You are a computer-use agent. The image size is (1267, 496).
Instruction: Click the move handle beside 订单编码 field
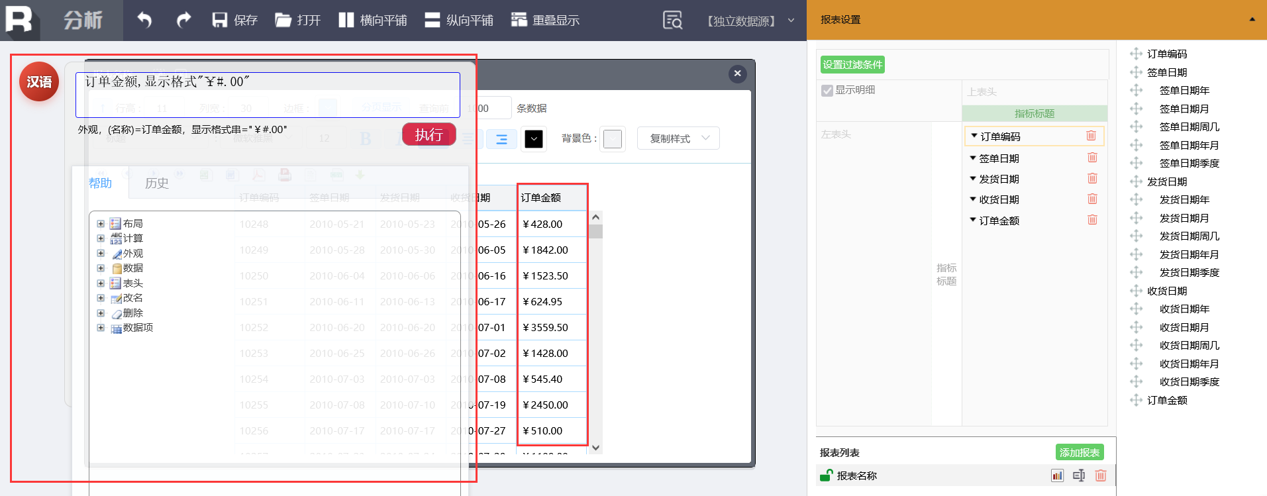(1137, 54)
